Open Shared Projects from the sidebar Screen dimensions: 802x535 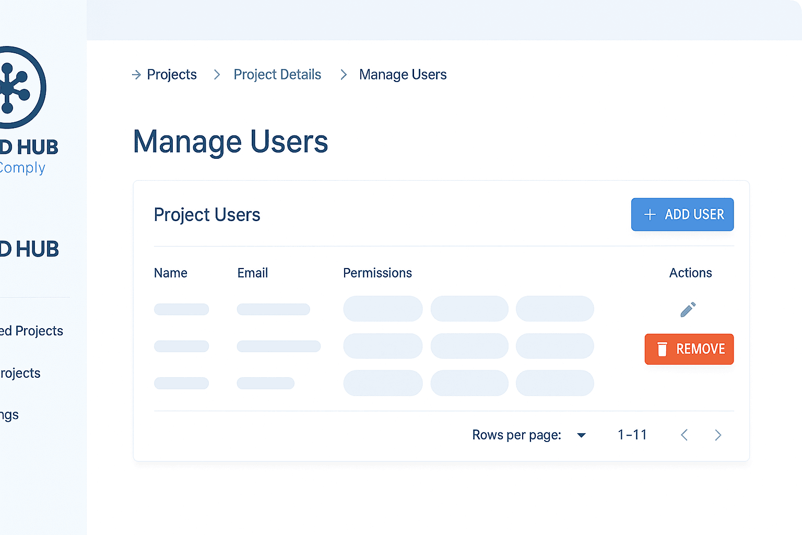pyautogui.click(x=31, y=331)
